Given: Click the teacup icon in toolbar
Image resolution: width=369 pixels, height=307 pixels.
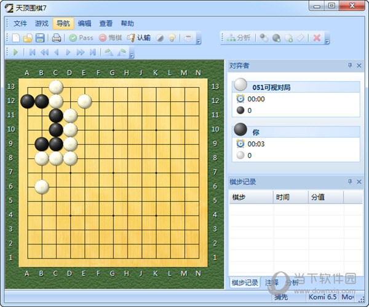Looking at the screenshot, I should click(x=188, y=38).
